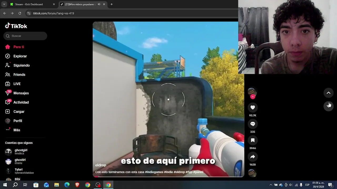This screenshot has height=189, width=337.
Task: Open the active Chrome window on the taskbar
Action: (108, 185)
